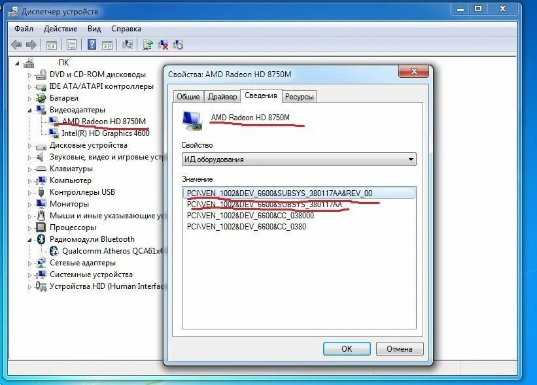The height and width of the screenshot is (385, 537).
Task: Expand the Компьютер node
Action: [x=29, y=181]
